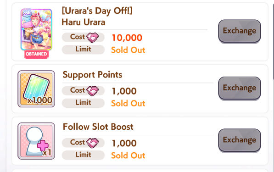The image size is (274, 172).
Task: Click the Support Points item name
Action: pyautogui.click(x=92, y=75)
